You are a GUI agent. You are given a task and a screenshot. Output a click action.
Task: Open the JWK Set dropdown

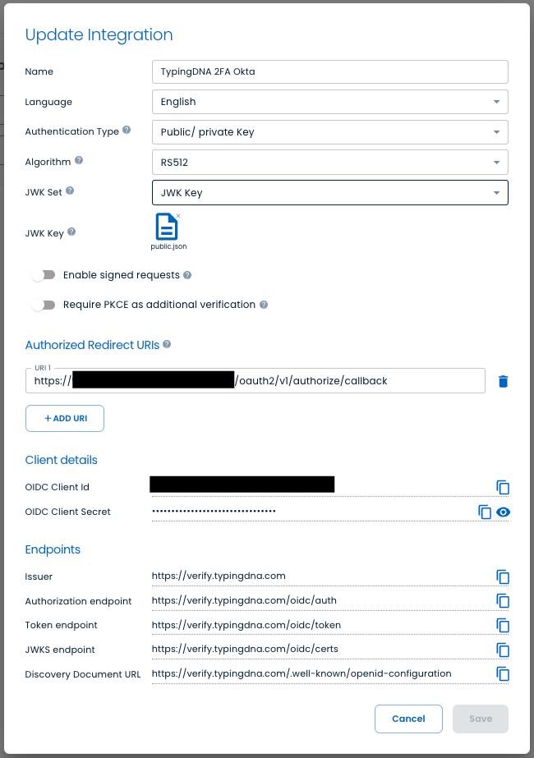[x=330, y=192]
